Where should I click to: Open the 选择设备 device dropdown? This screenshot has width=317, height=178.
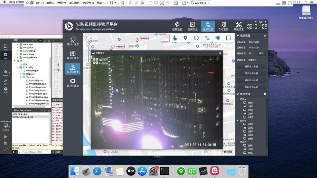(x=257, y=60)
